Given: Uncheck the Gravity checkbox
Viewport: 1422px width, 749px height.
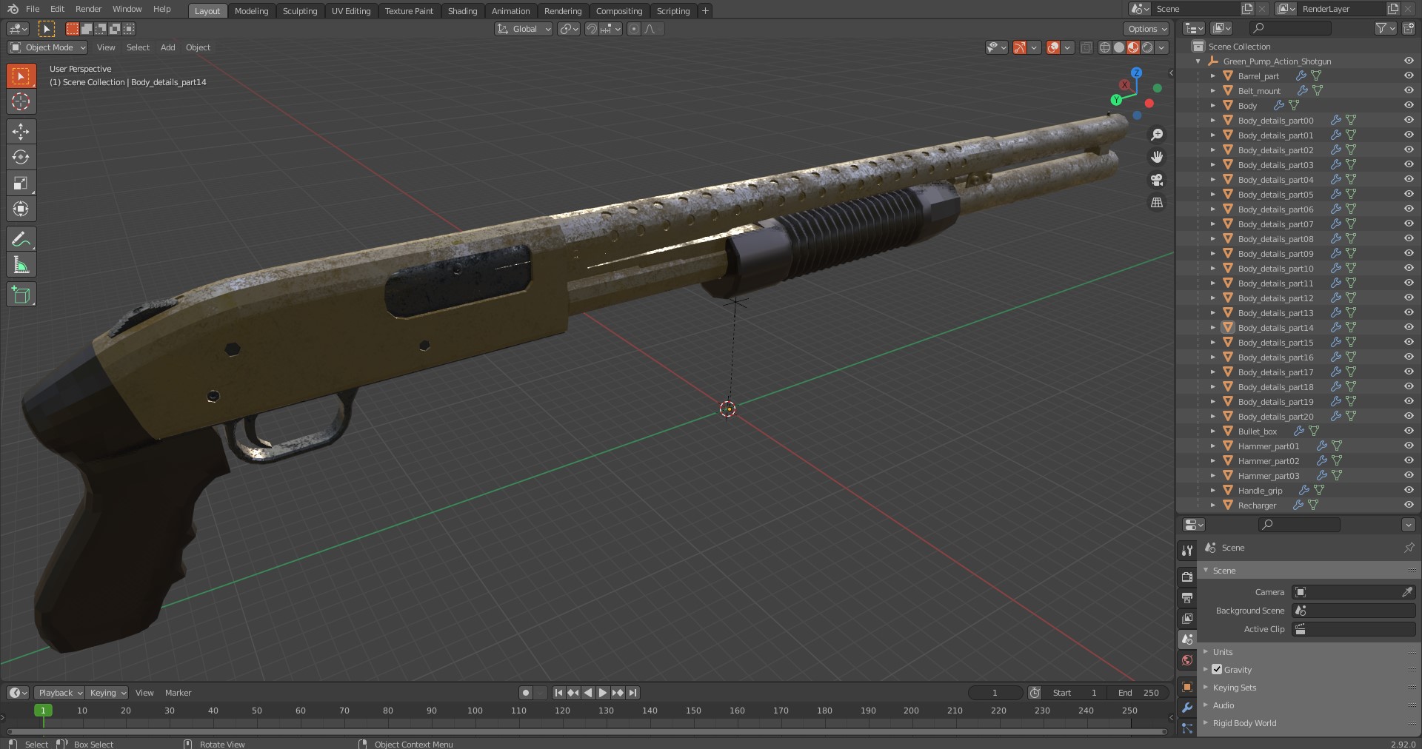Looking at the screenshot, I should point(1217,669).
